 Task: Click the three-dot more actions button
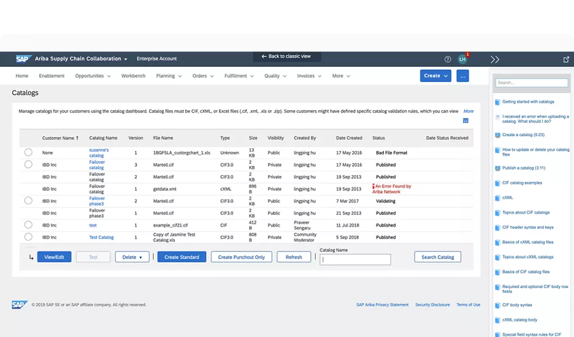pyautogui.click(x=463, y=76)
